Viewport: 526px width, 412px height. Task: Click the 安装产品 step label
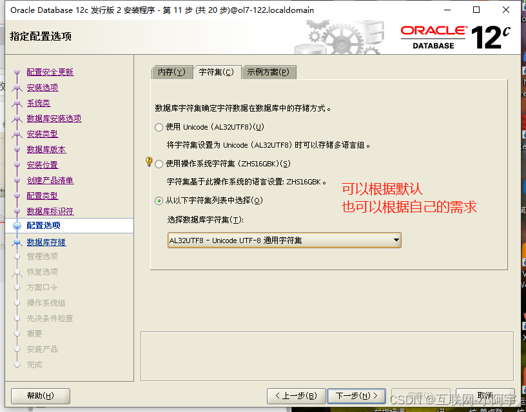tap(43, 349)
